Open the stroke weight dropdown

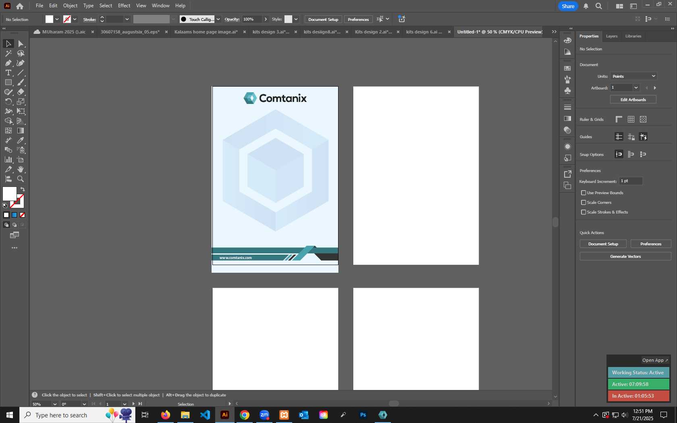pyautogui.click(x=127, y=19)
